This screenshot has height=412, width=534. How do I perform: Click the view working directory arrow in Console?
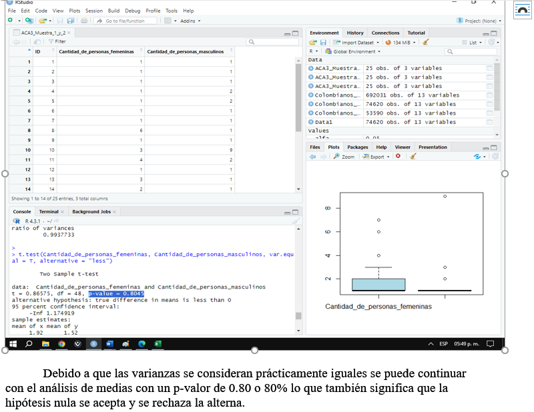click(x=56, y=221)
